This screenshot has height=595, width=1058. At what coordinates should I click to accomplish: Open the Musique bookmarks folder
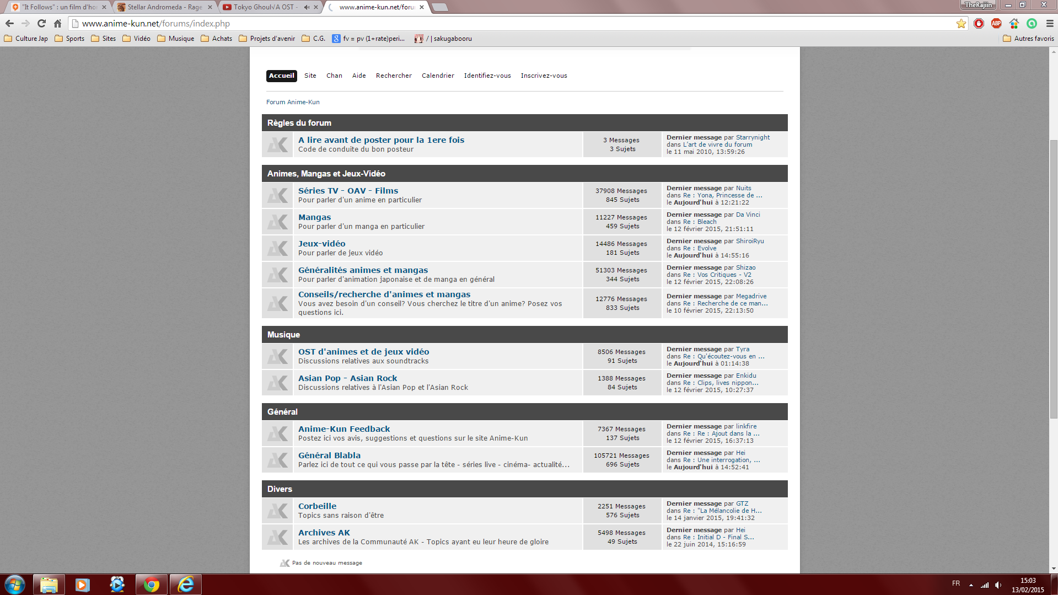click(175, 39)
